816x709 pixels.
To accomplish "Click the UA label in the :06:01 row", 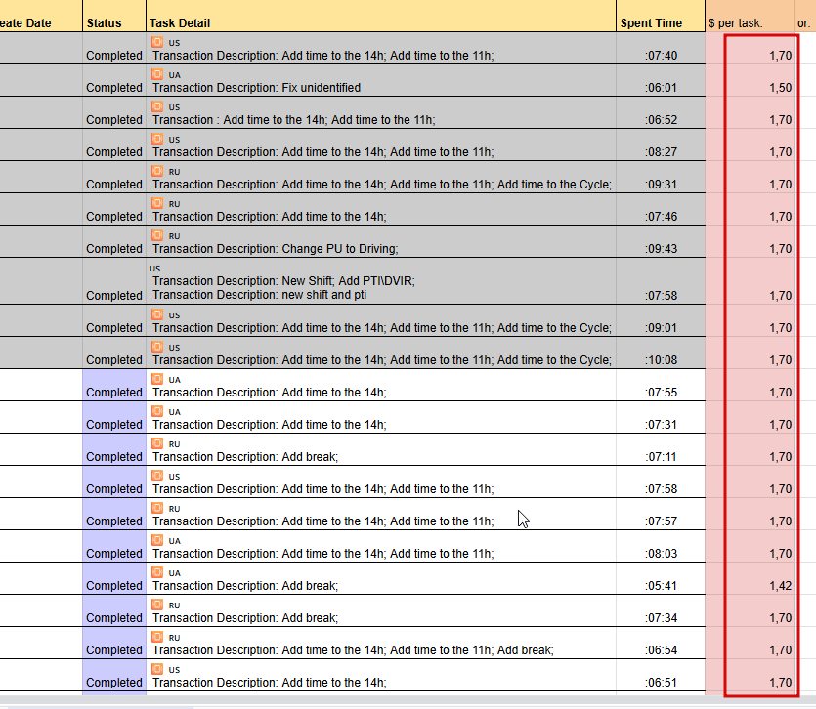I will click(x=174, y=75).
